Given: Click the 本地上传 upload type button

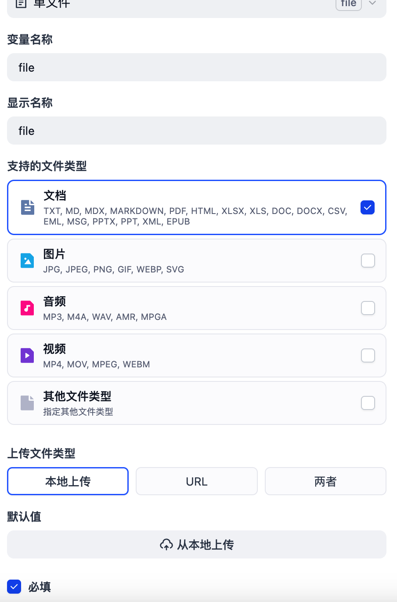Looking at the screenshot, I should (x=68, y=481).
